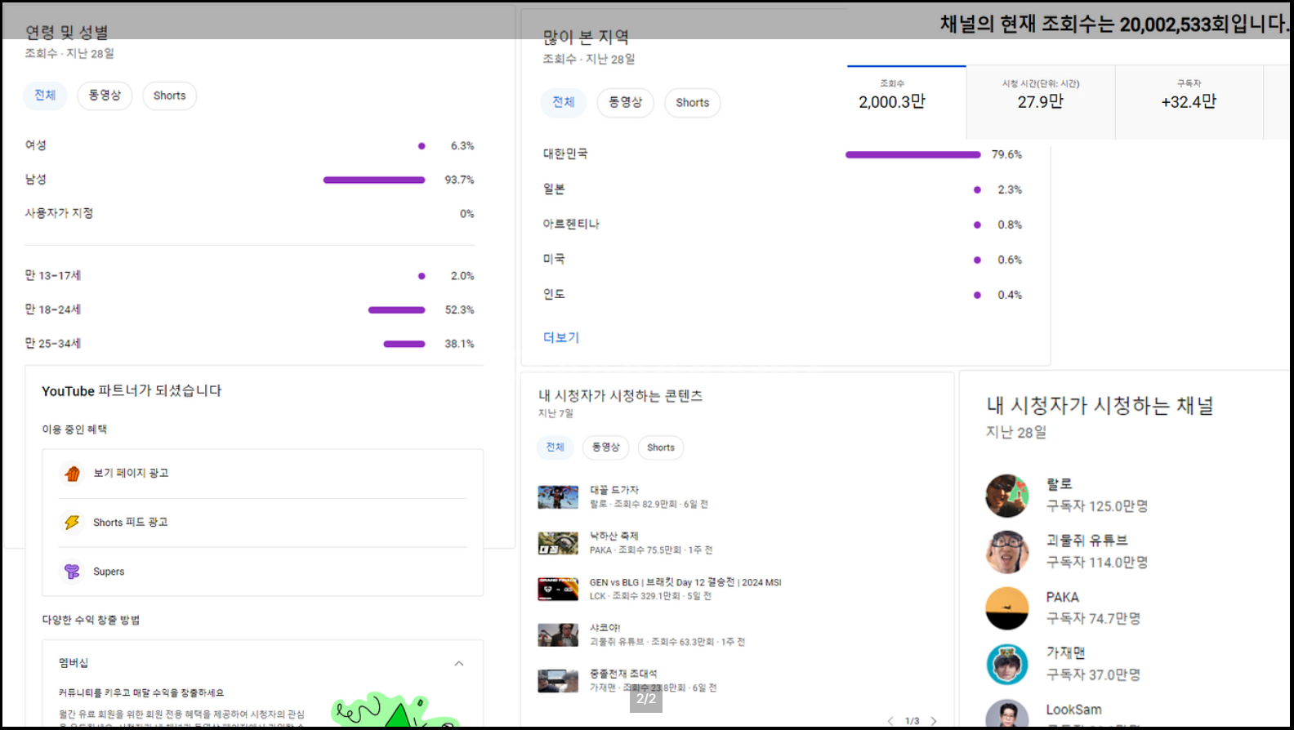
Task: Select 동영상 chip in 시청하는 콘텐츠 card
Action: [605, 447]
